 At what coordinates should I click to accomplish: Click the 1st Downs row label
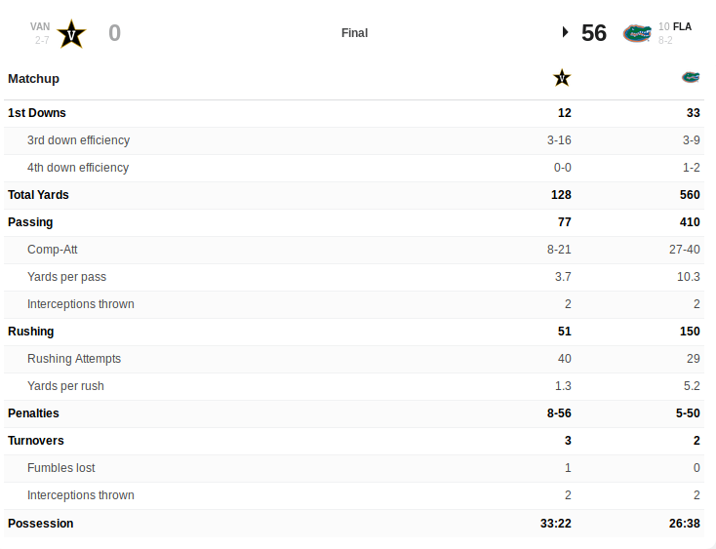(x=37, y=113)
